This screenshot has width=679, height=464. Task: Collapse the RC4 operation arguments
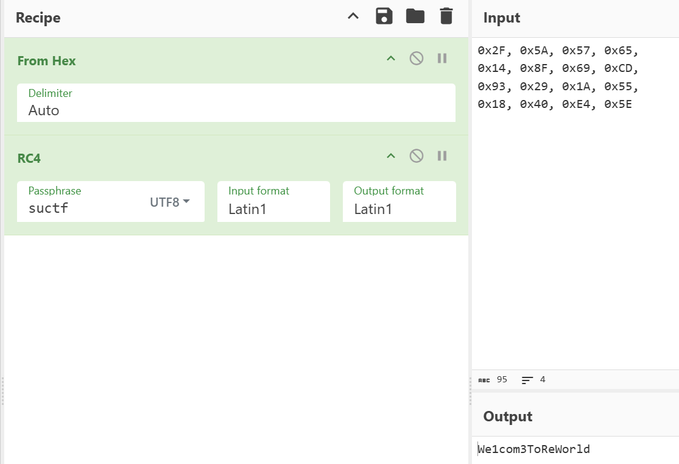(391, 156)
